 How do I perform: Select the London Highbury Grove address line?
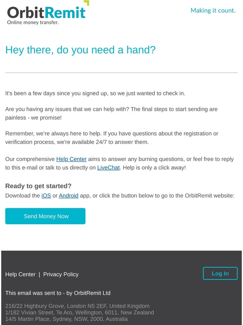(x=78, y=306)
